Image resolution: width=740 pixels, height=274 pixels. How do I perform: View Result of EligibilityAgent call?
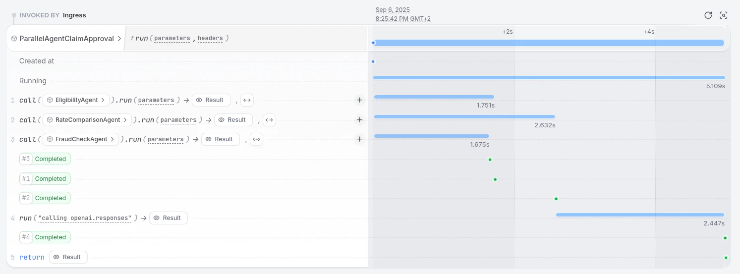(x=211, y=100)
